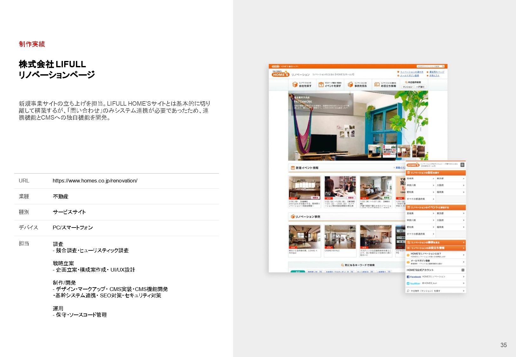The height and width of the screenshot is (357, 516).
Task: Collapse the HOME'S公式アカウント section
Action: click(x=463, y=269)
